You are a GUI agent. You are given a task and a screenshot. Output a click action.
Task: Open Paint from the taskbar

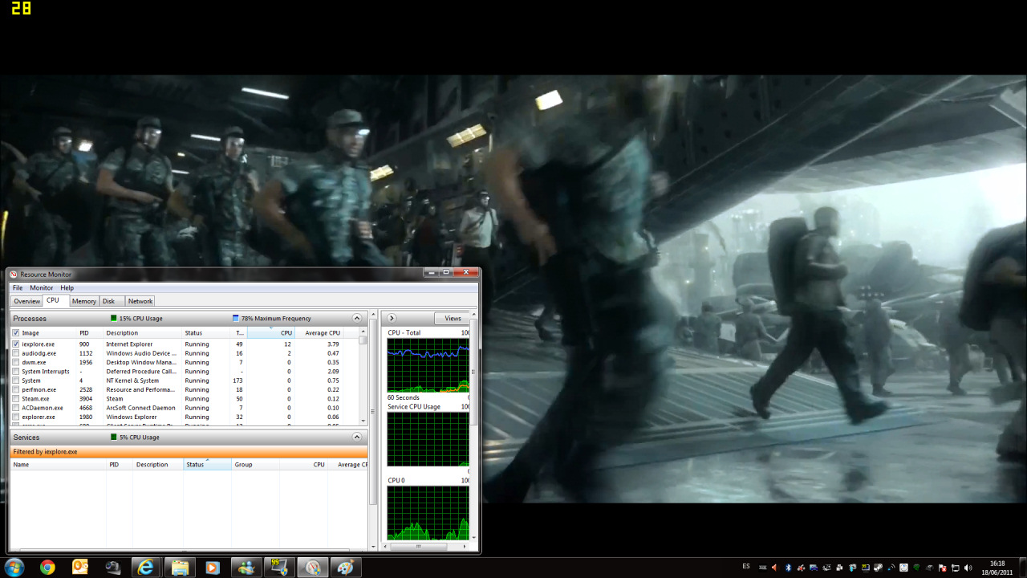click(346, 568)
